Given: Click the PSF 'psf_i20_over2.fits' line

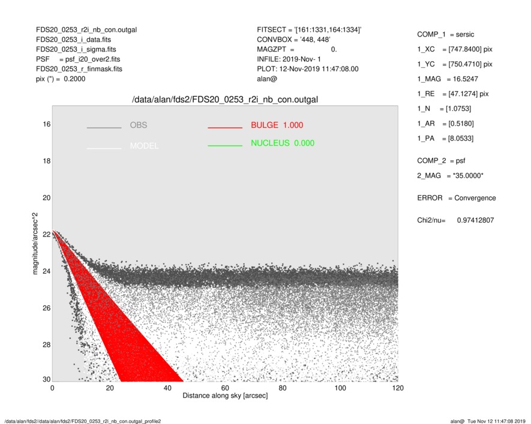Looking at the screenshot, I should [78, 59].
